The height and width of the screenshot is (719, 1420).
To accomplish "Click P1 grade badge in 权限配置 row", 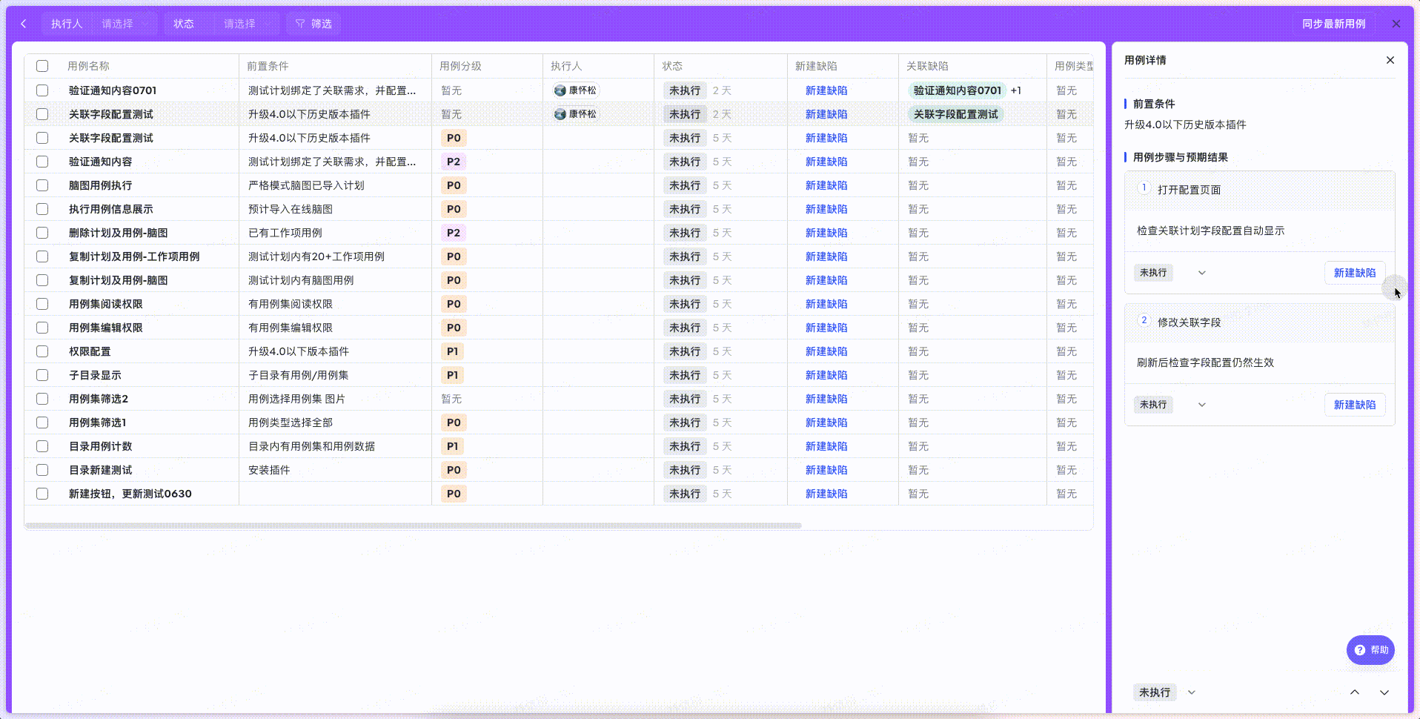I will point(453,351).
